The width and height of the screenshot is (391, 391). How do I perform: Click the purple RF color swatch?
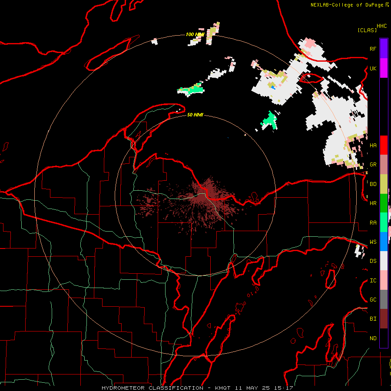pos(384,49)
